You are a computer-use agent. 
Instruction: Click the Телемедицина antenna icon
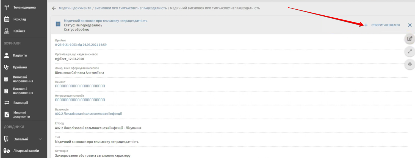(x=7, y=7)
